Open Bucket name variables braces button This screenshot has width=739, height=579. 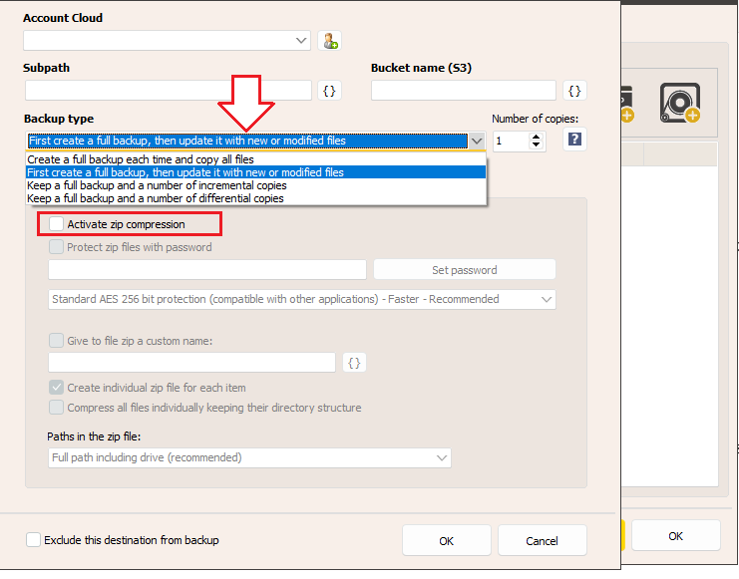574,91
